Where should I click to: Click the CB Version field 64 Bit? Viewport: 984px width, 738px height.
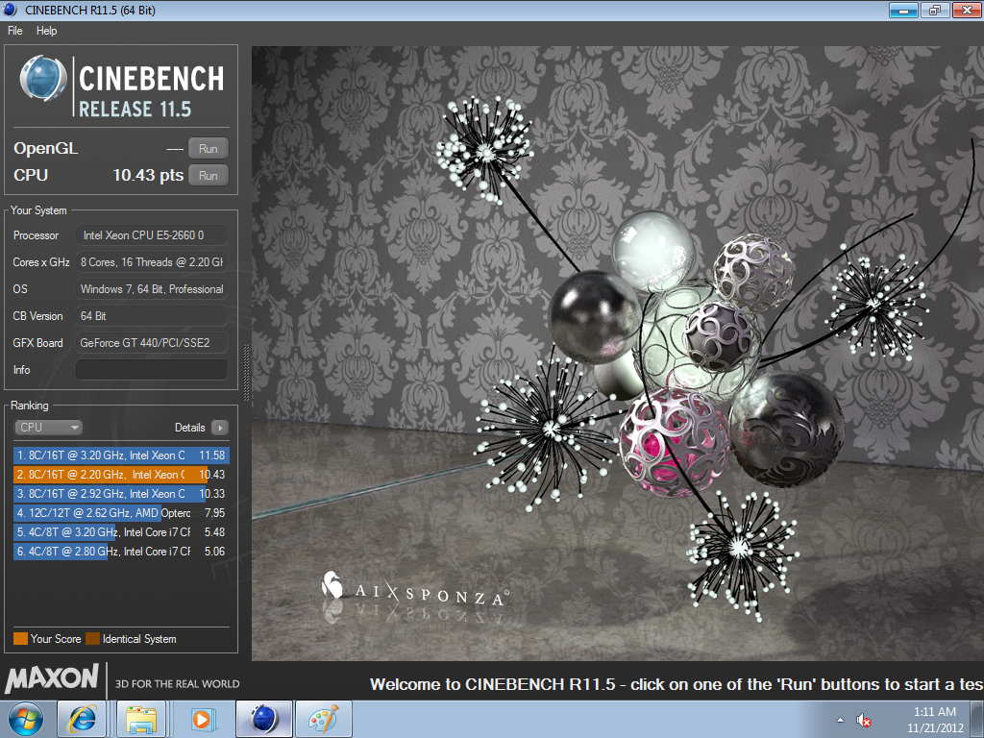(151, 316)
